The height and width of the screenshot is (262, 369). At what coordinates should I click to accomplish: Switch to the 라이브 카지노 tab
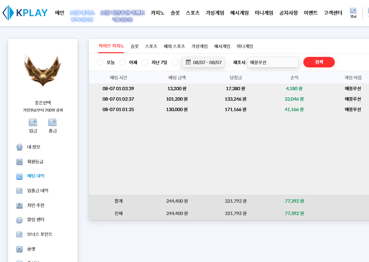tap(111, 46)
